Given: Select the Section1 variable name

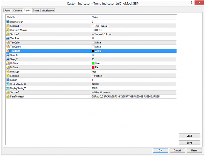Looking at the screenshot, I should [x=14, y=26].
